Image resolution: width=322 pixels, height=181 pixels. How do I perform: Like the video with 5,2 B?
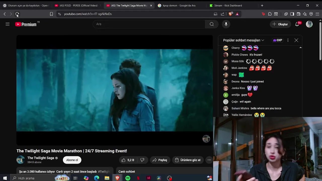click(x=128, y=160)
